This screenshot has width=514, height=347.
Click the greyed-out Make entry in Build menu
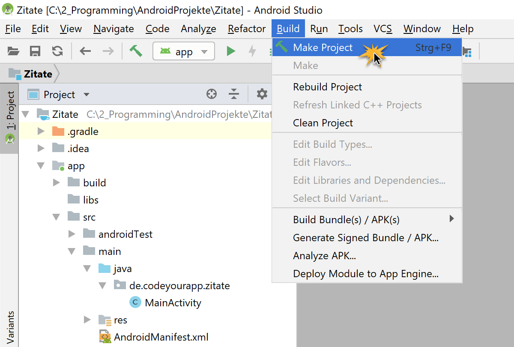click(367, 66)
